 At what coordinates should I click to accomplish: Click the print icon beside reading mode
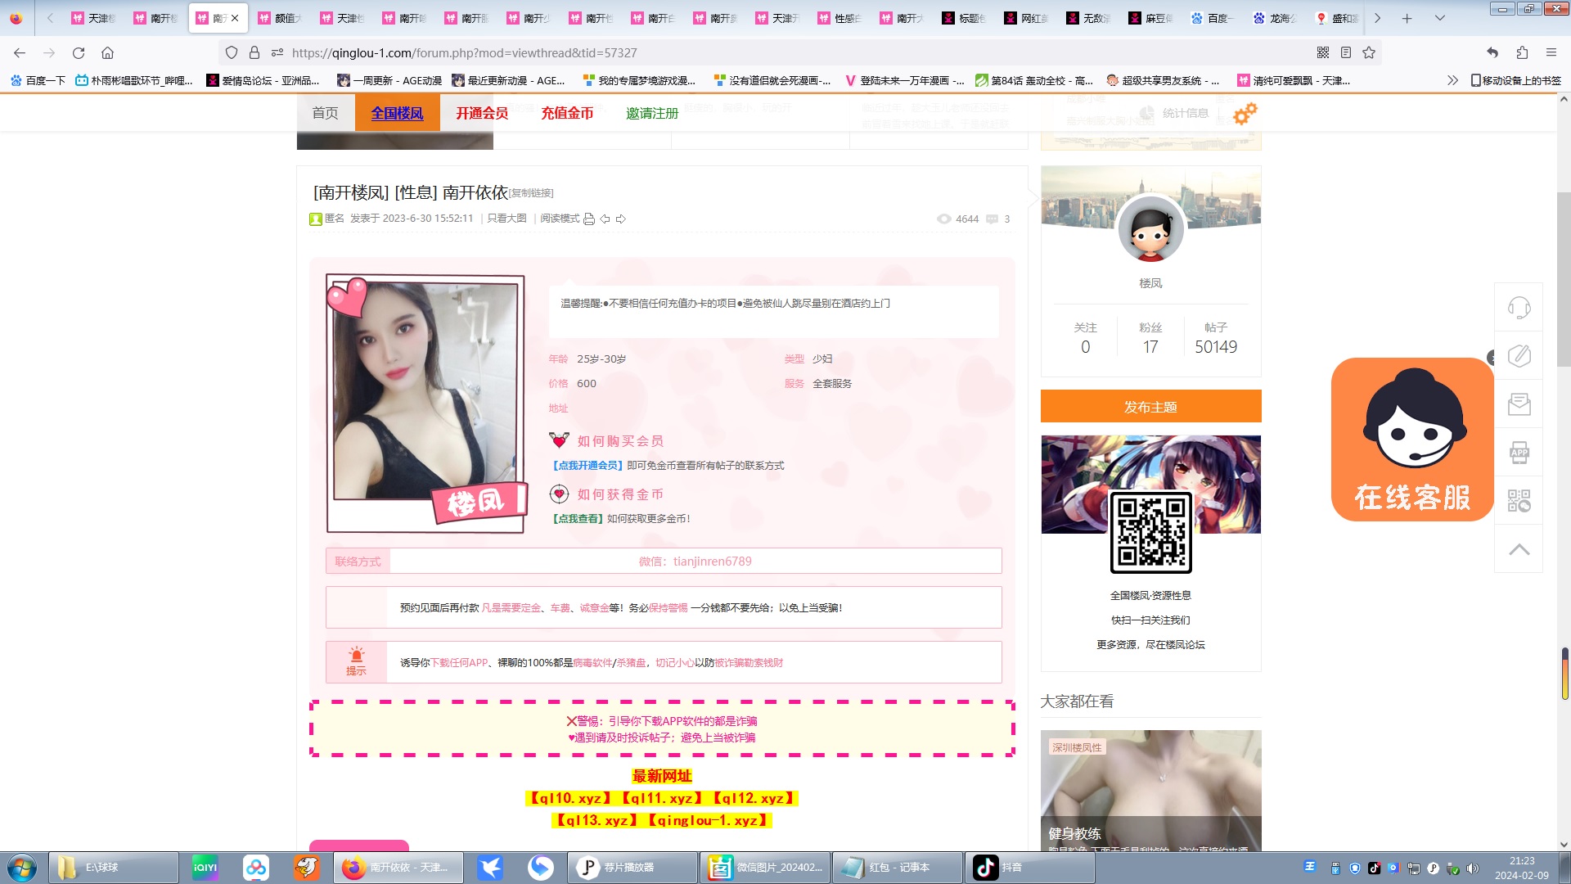coord(588,219)
